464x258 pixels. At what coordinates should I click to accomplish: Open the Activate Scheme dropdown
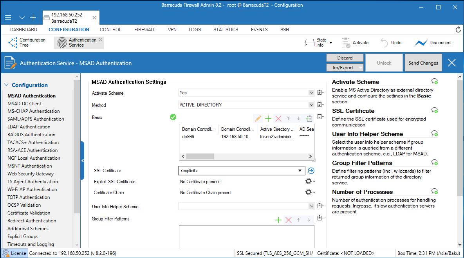[x=311, y=93]
